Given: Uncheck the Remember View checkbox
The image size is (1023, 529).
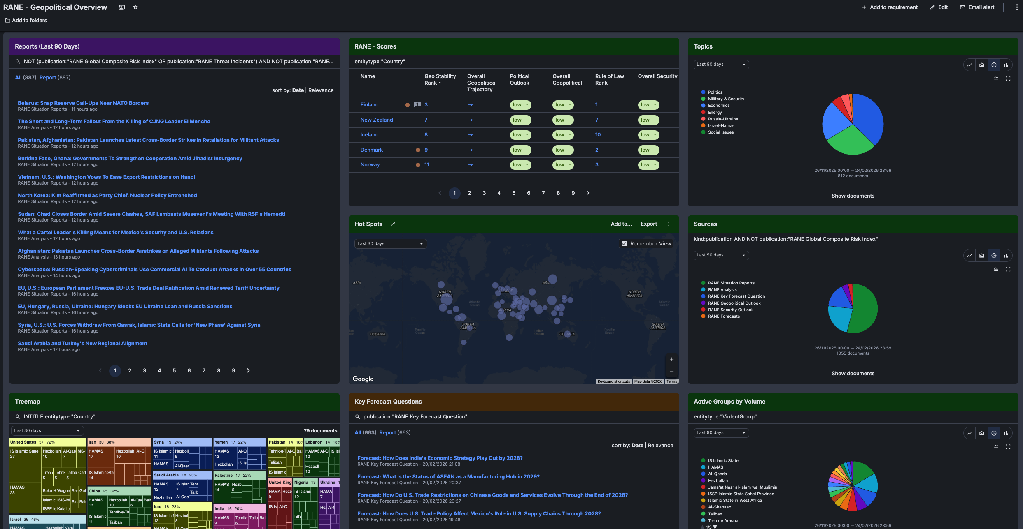Looking at the screenshot, I should coord(624,244).
